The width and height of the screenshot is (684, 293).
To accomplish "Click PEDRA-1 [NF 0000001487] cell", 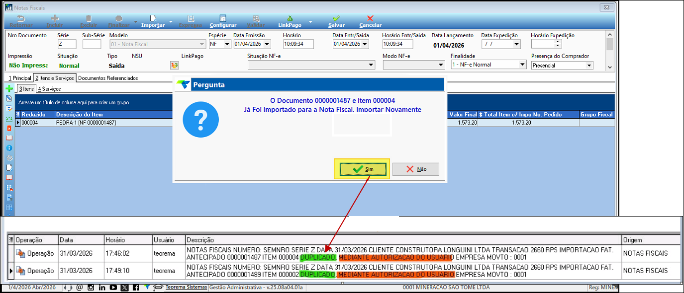I will [x=113, y=122].
